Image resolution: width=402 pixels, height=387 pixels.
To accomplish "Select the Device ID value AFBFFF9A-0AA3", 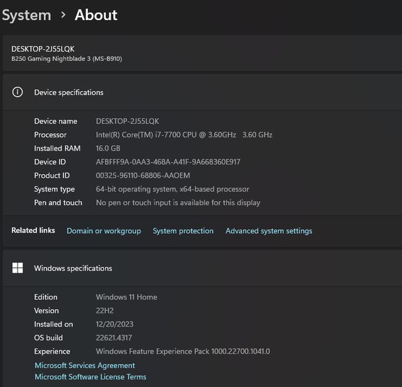I will point(168,162).
